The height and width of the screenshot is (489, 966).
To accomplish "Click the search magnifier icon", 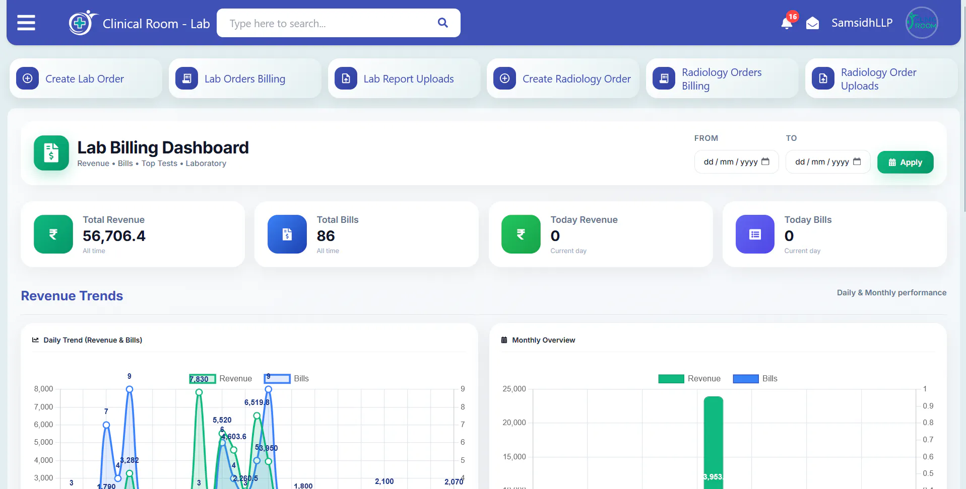I will [443, 23].
